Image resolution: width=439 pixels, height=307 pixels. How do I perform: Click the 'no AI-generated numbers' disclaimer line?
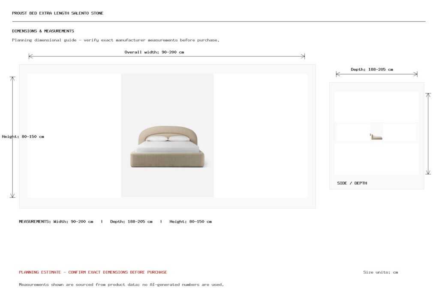pyautogui.click(x=121, y=285)
